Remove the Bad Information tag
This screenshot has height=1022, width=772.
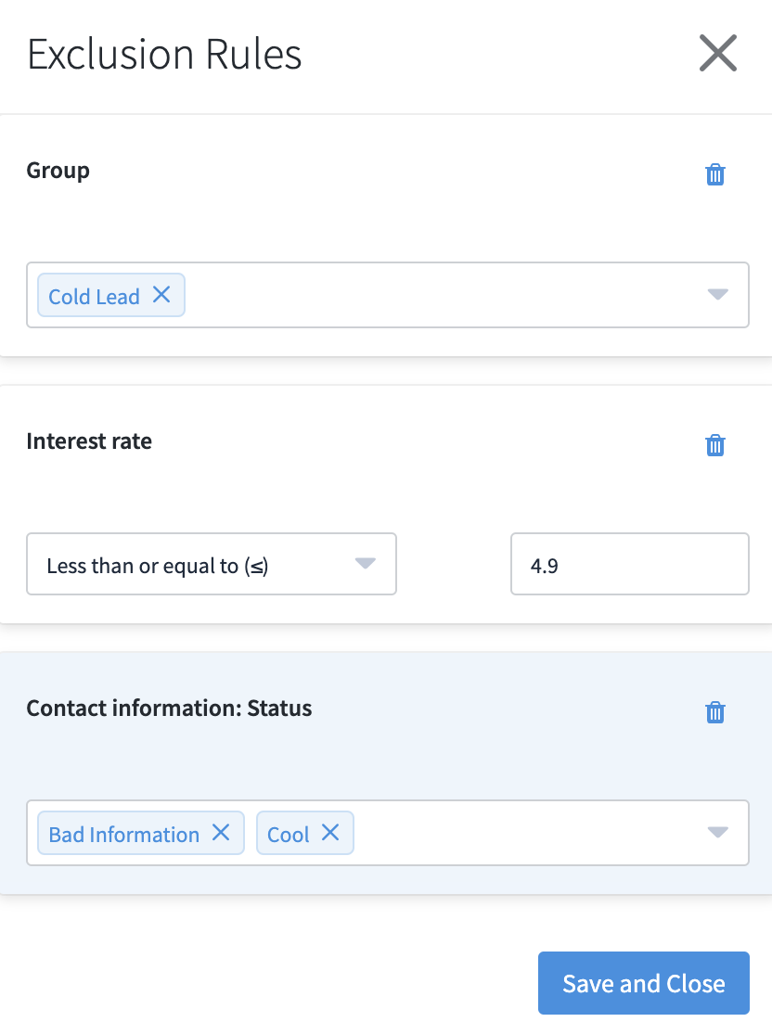click(x=221, y=833)
